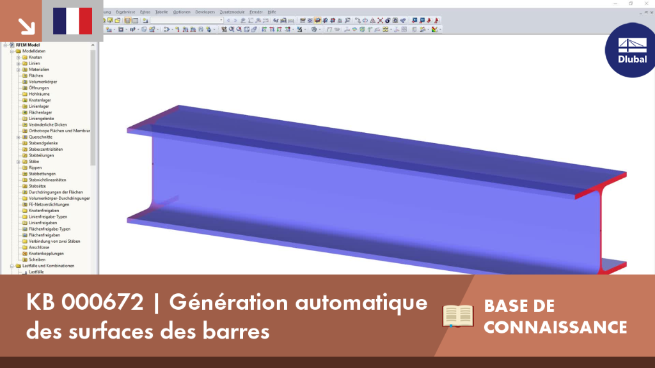The height and width of the screenshot is (368, 655).
Task: Select Knotenlager in the navigator tree
Action: tap(40, 100)
